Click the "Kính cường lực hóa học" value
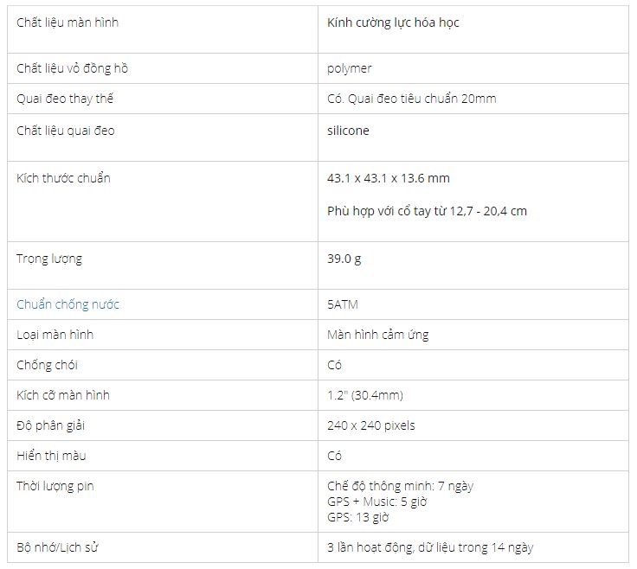This screenshot has width=637, height=569. (393, 22)
